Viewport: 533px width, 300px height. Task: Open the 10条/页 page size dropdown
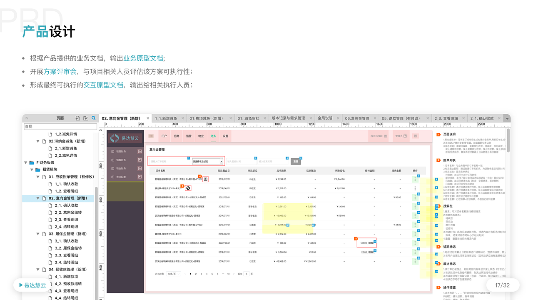click(174, 274)
